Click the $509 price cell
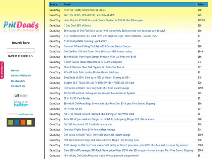The height and width of the screenshot is (159, 212). tap(200, 150)
